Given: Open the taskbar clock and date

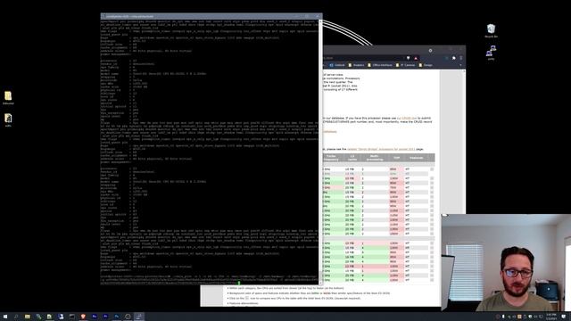Looking at the screenshot, I should pyautogui.click(x=551, y=317).
